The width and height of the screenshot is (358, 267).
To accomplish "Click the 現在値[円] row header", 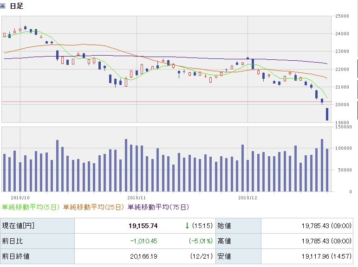I will click(18, 226).
